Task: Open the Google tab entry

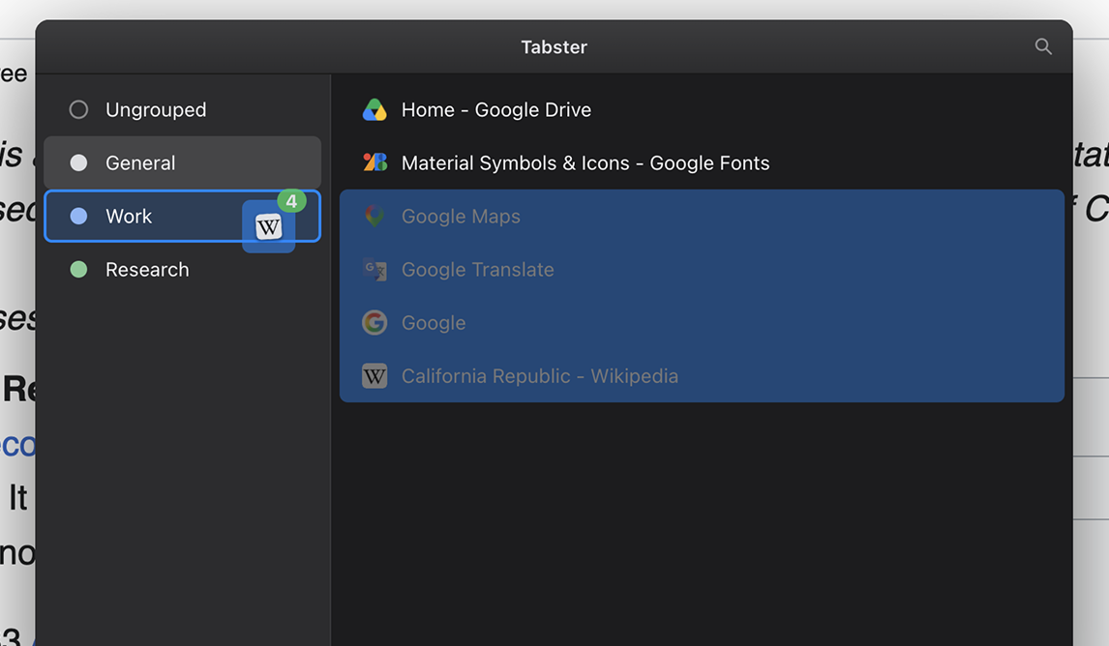Action: click(x=702, y=323)
